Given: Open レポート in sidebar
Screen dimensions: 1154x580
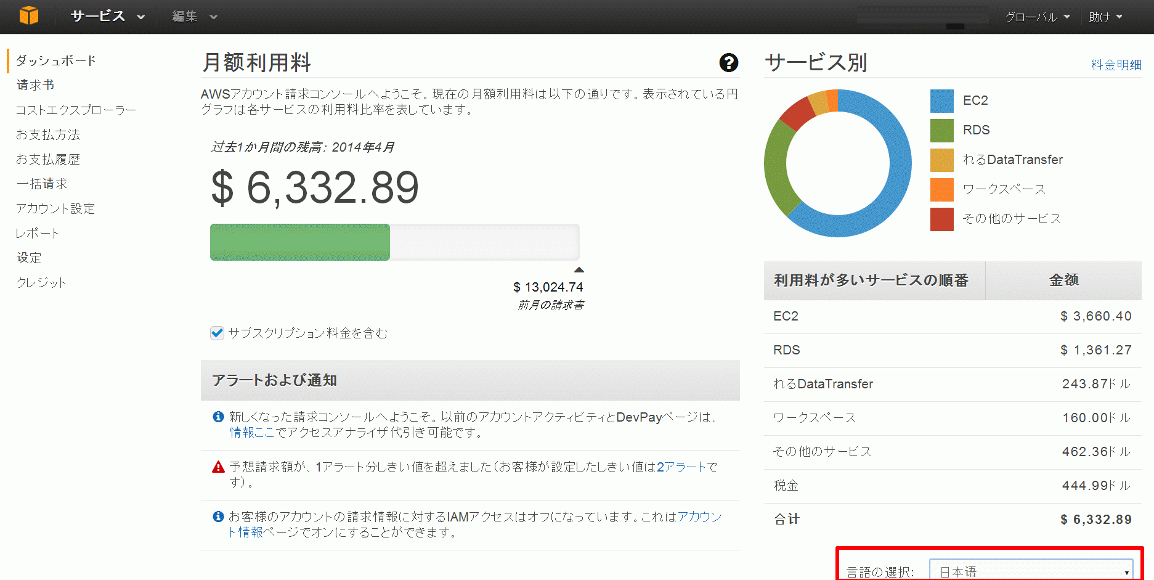Looking at the screenshot, I should (38, 233).
